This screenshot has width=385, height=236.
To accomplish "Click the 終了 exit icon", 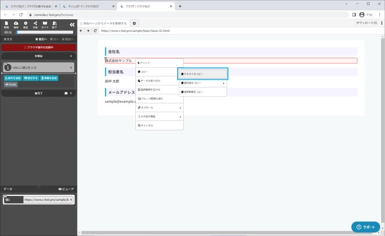I will (54, 24).
